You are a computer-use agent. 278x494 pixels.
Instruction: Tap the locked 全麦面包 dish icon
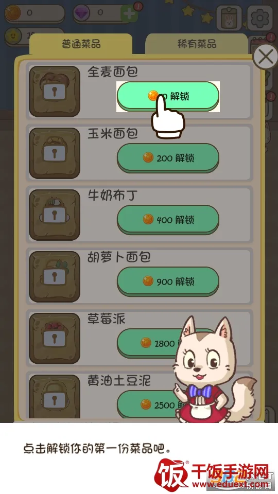point(55,92)
